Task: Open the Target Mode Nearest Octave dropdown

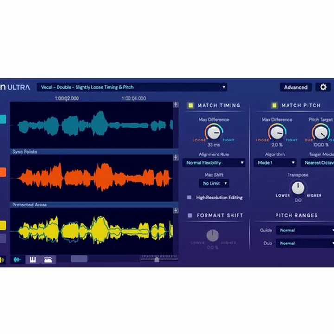Action: [x=317, y=163]
